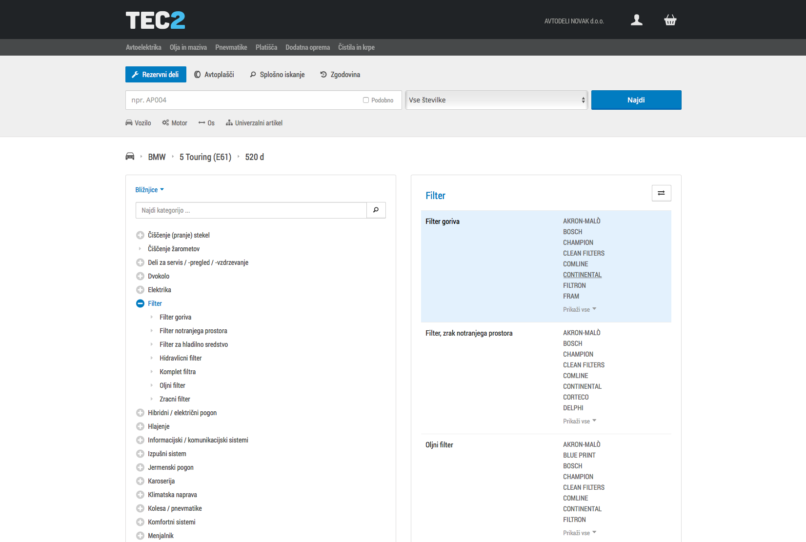This screenshot has height=542, width=806.
Task: Select Univerzalni artikel search
Action: [x=254, y=123]
